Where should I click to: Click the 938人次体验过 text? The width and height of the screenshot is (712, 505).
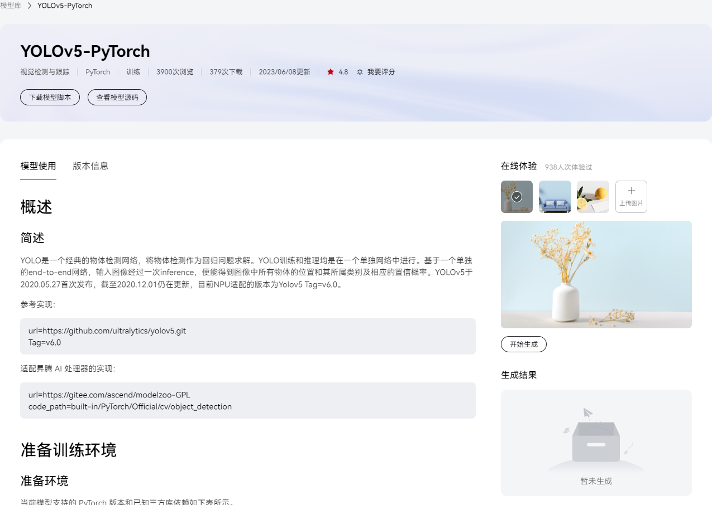568,167
